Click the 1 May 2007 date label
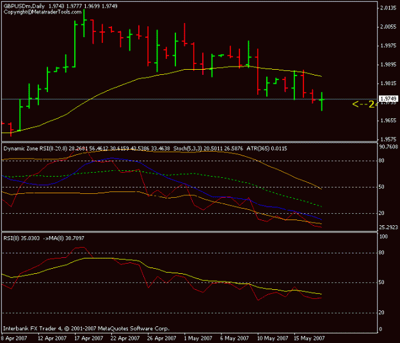Viewport: 400px width, 343px height. (x=198, y=339)
